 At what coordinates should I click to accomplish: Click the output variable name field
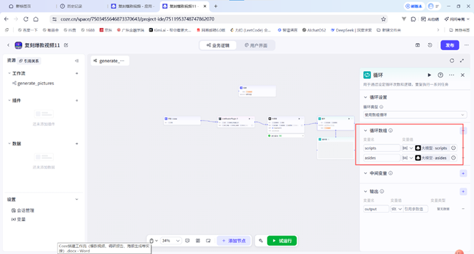tap(376, 209)
